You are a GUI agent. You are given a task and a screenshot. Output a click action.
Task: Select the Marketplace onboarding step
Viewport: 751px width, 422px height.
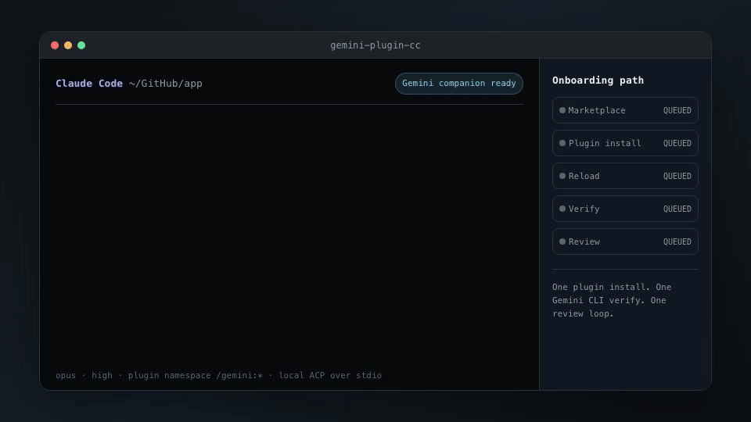tap(625, 110)
